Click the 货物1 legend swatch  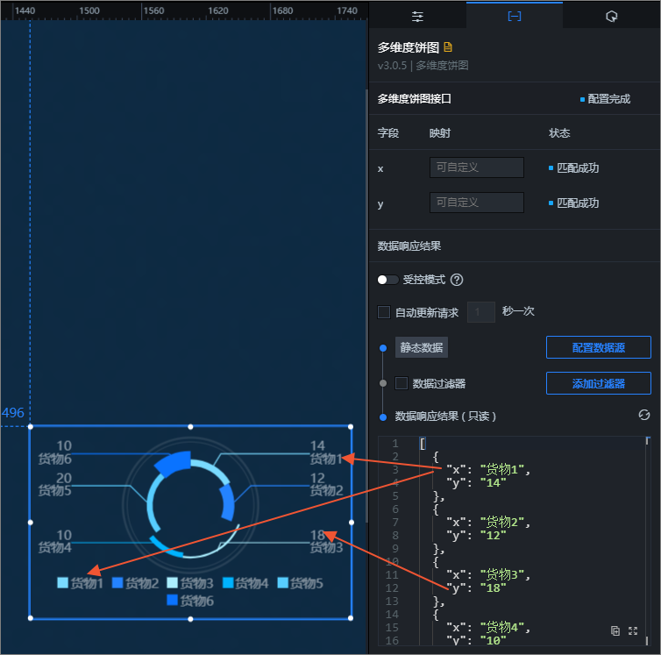[x=62, y=583]
